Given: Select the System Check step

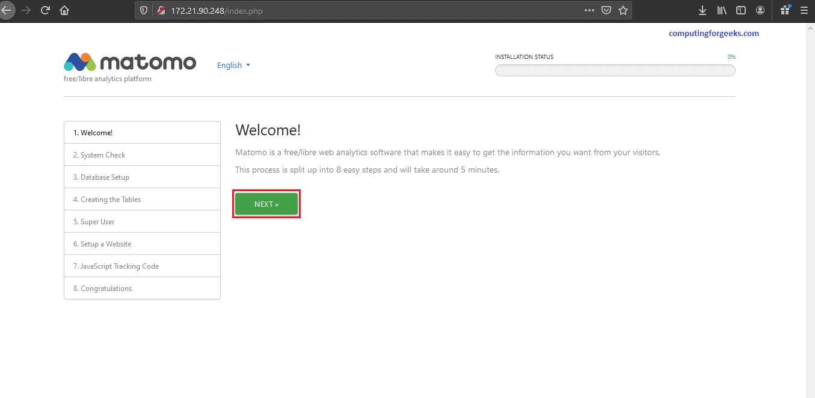Looking at the screenshot, I should 142,155.
